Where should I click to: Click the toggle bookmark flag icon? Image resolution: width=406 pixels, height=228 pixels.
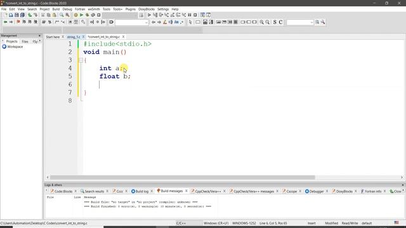pos(18,22)
